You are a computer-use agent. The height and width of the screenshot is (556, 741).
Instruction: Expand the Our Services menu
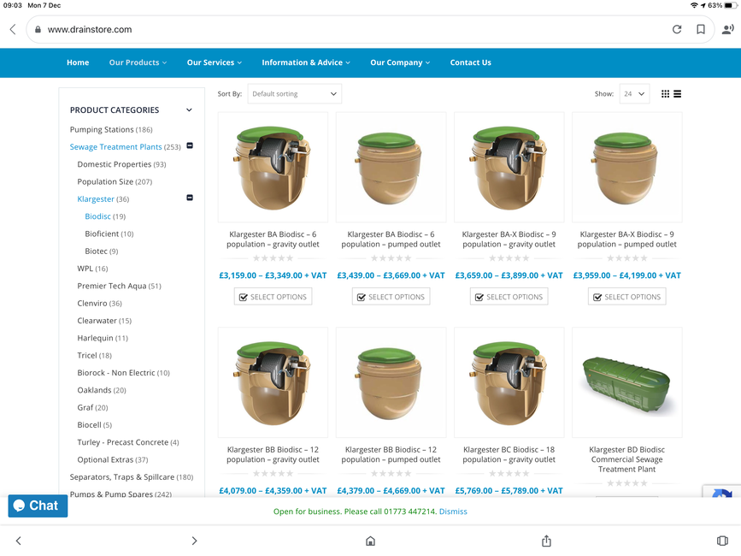click(x=214, y=62)
